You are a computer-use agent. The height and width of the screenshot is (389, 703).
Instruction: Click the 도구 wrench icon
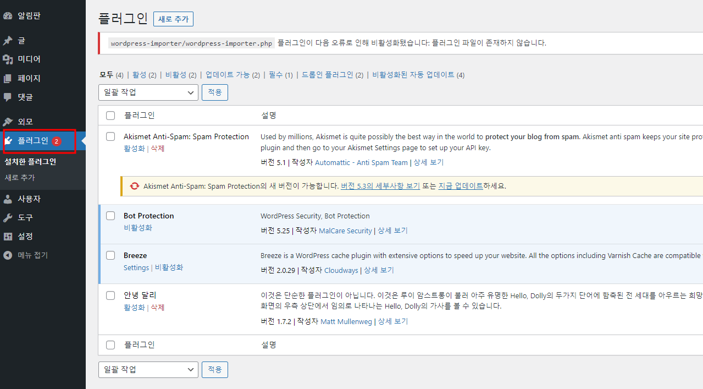8,218
